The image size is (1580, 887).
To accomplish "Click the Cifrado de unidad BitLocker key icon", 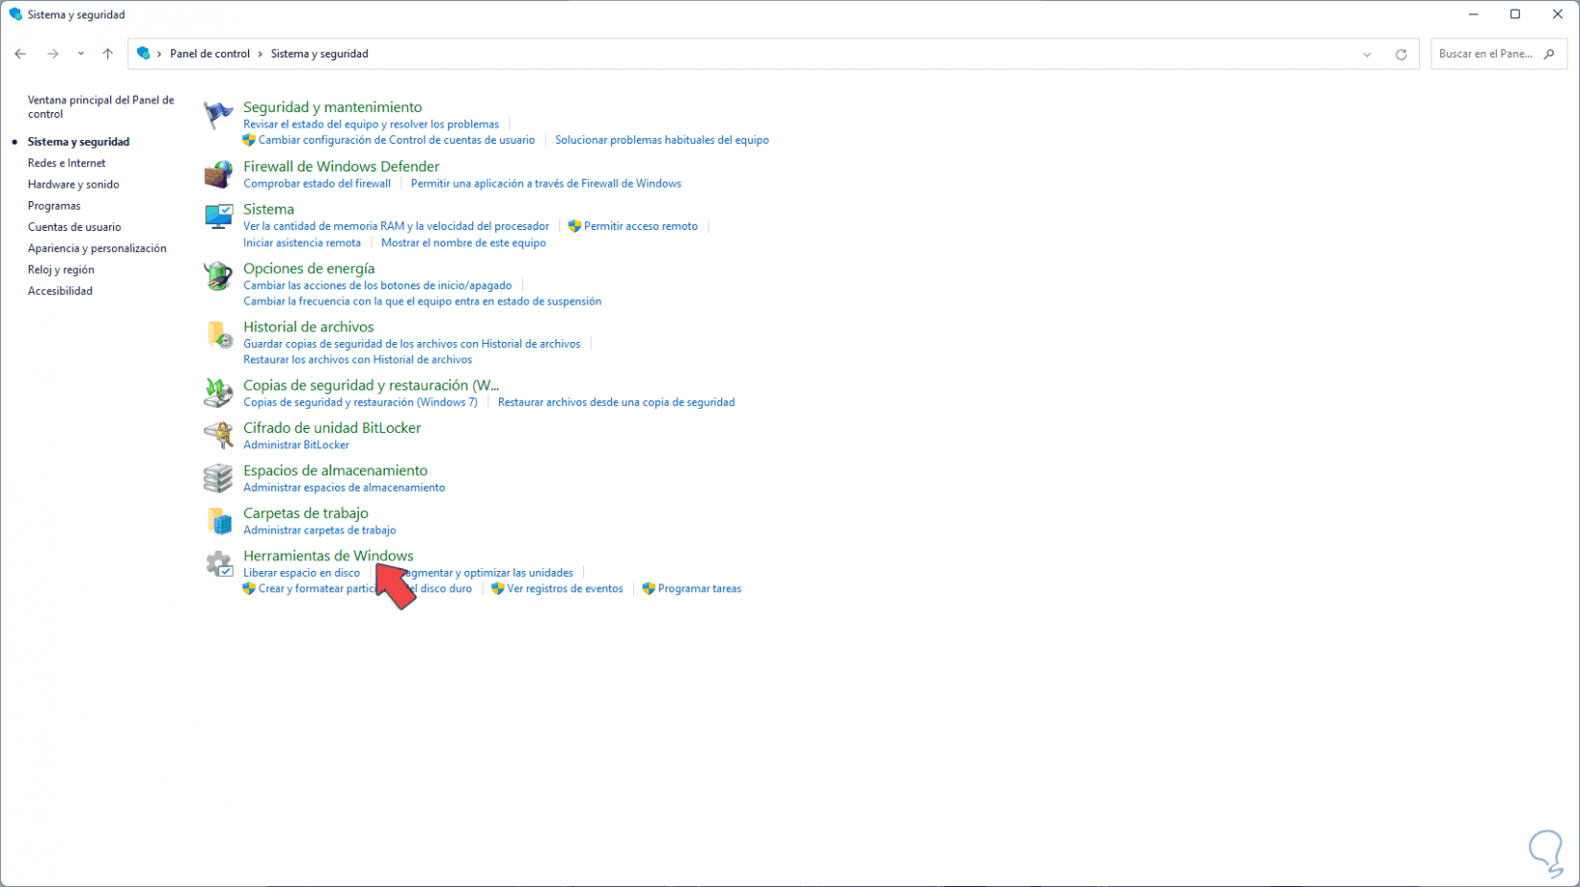I will pyautogui.click(x=218, y=435).
